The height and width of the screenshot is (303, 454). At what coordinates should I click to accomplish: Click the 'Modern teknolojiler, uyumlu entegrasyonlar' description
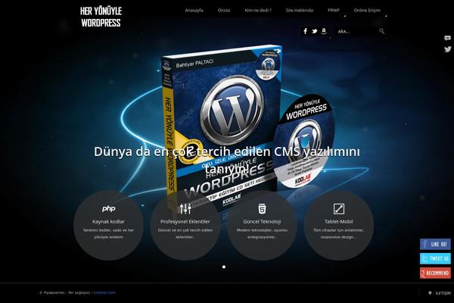tap(262, 233)
